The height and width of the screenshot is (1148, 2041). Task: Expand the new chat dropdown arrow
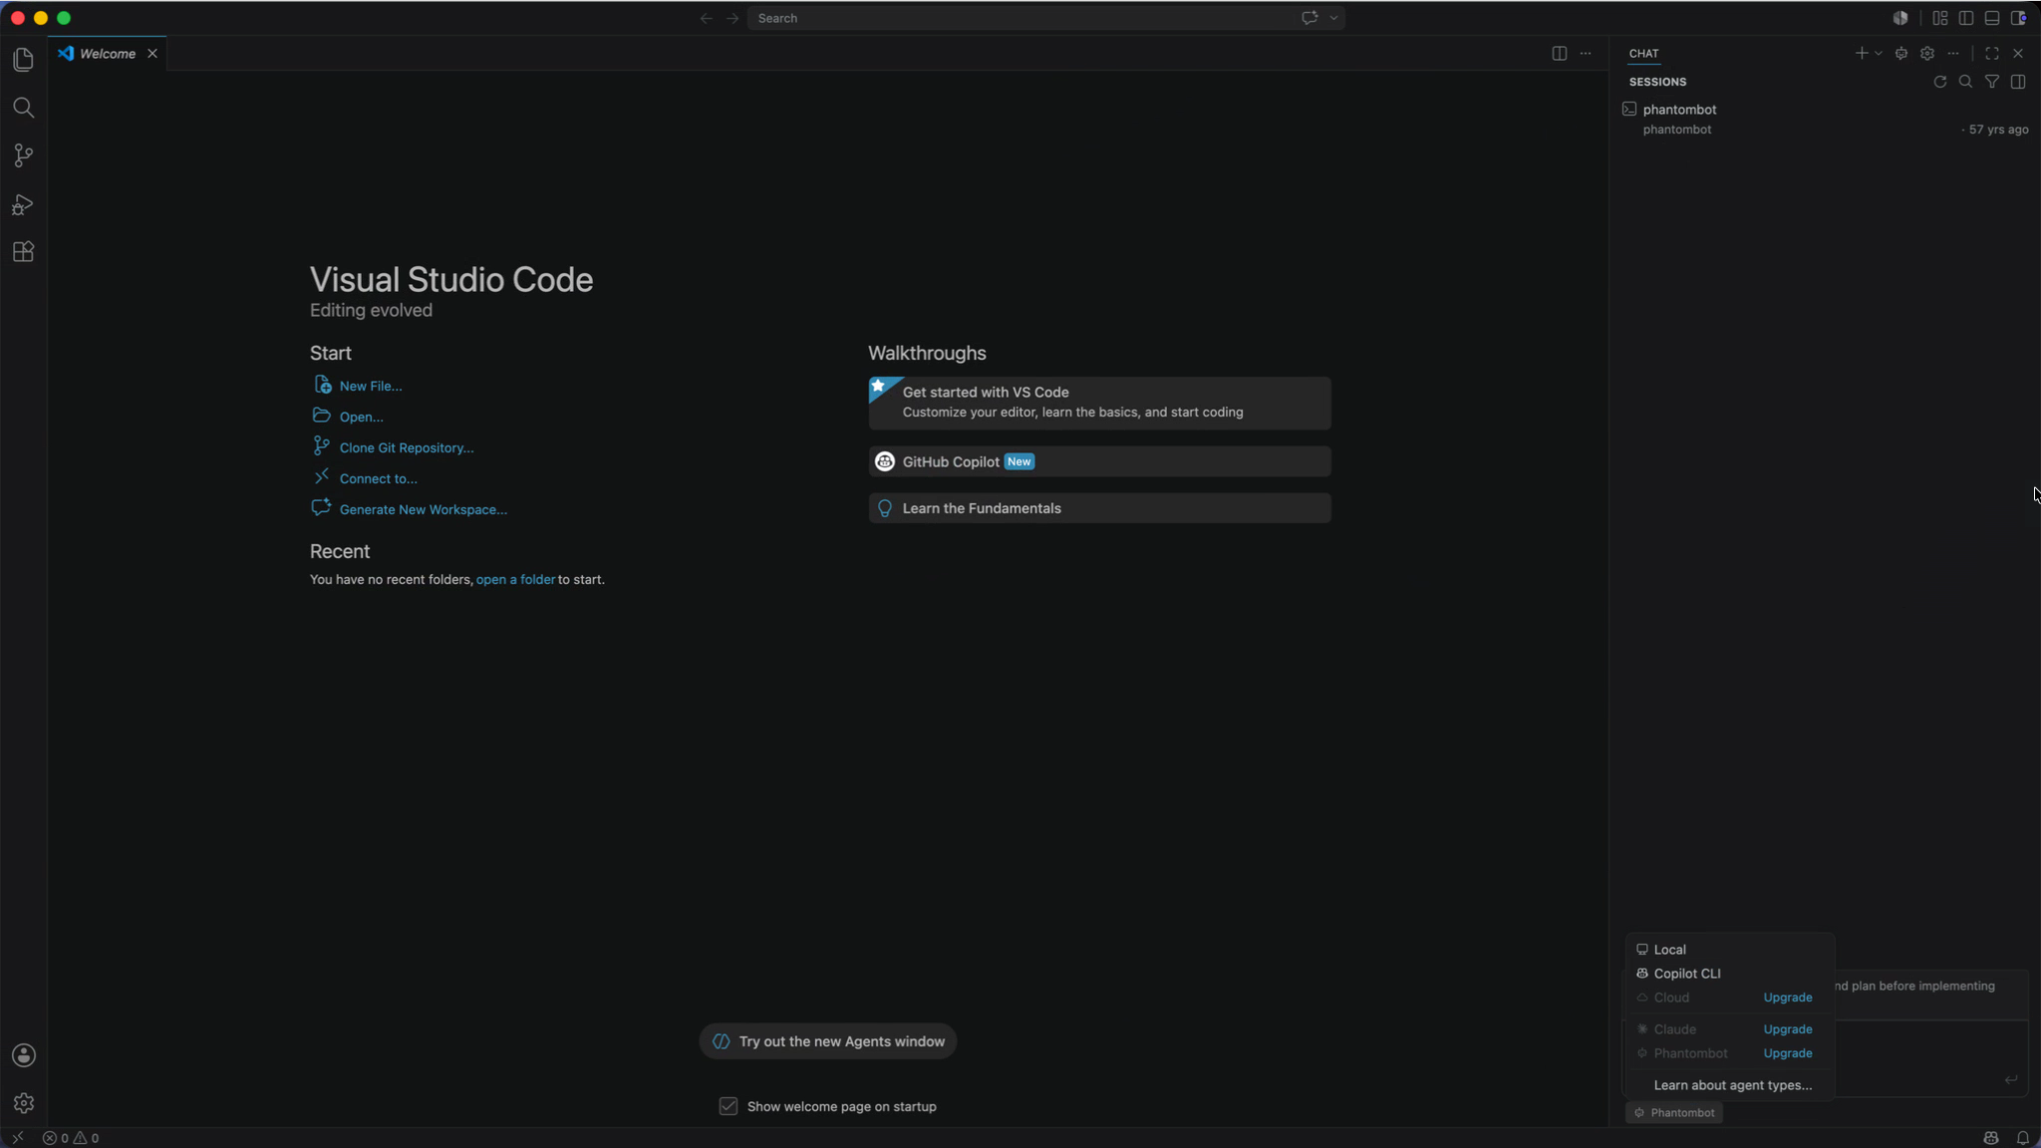(x=1879, y=54)
